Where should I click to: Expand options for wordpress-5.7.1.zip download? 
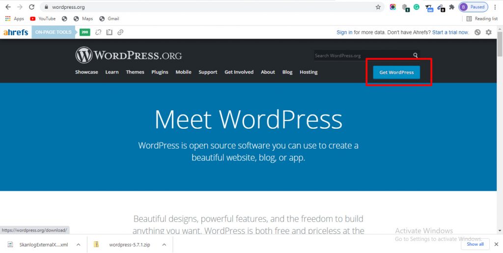[x=164, y=245]
